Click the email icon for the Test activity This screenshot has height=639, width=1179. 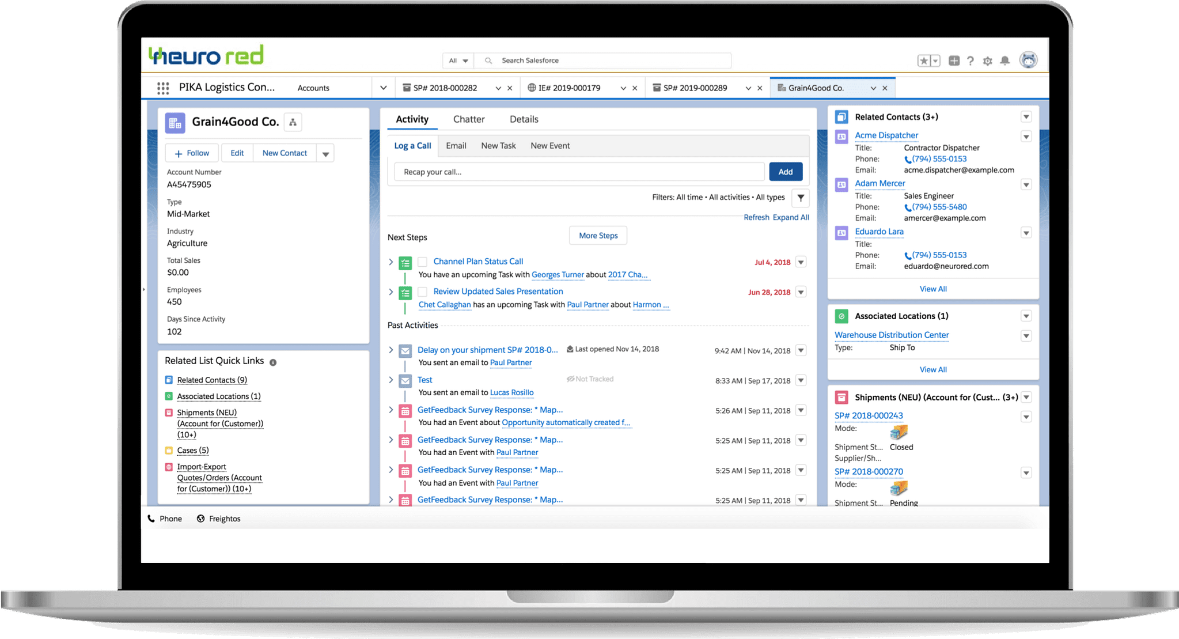(x=405, y=381)
